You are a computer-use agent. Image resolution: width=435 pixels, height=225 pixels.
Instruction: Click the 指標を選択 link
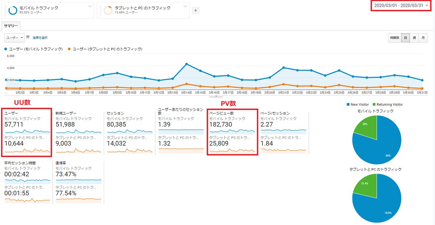(40, 38)
